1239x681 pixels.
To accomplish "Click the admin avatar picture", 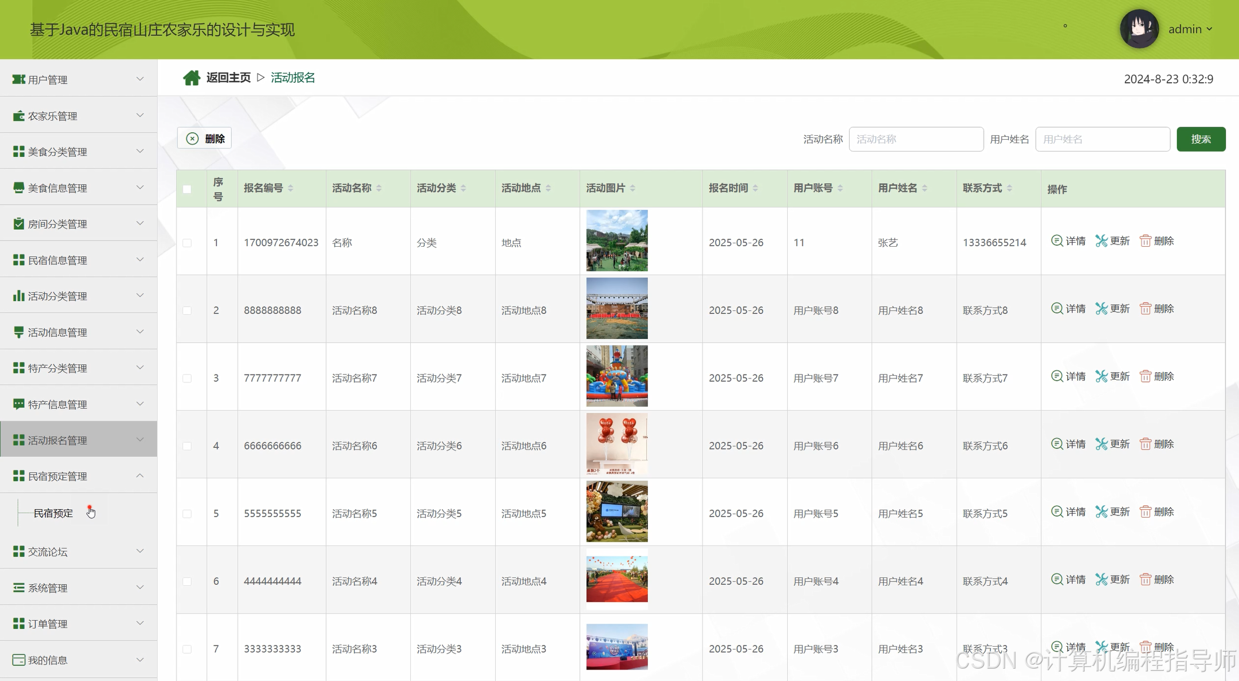I will (x=1139, y=29).
